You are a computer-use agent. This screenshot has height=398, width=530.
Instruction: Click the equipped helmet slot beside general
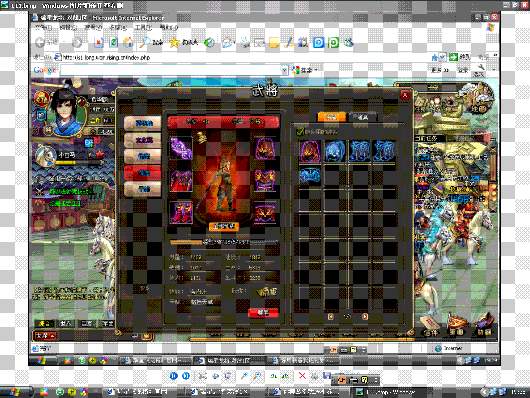point(264,148)
